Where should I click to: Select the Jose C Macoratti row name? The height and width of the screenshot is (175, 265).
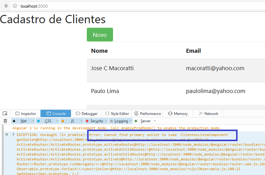coord(112,68)
